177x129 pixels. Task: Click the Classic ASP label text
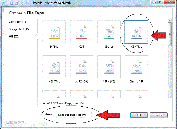(x=136, y=81)
